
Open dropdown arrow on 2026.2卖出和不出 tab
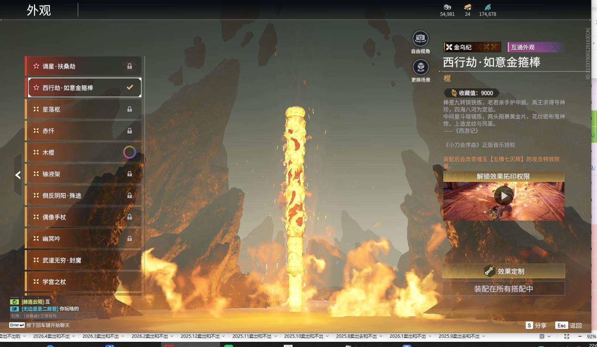(x=172, y=336)
